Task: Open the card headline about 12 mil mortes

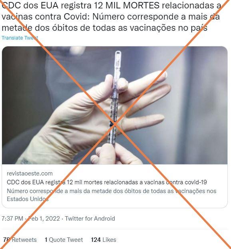Action: (107, 182)
